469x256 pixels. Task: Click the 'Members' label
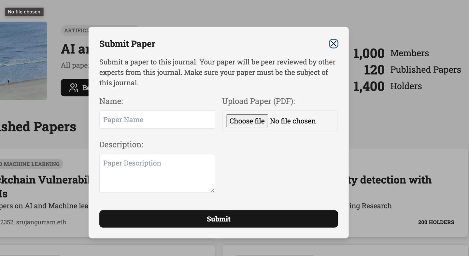pyautogui.click(x=409, y=53)
